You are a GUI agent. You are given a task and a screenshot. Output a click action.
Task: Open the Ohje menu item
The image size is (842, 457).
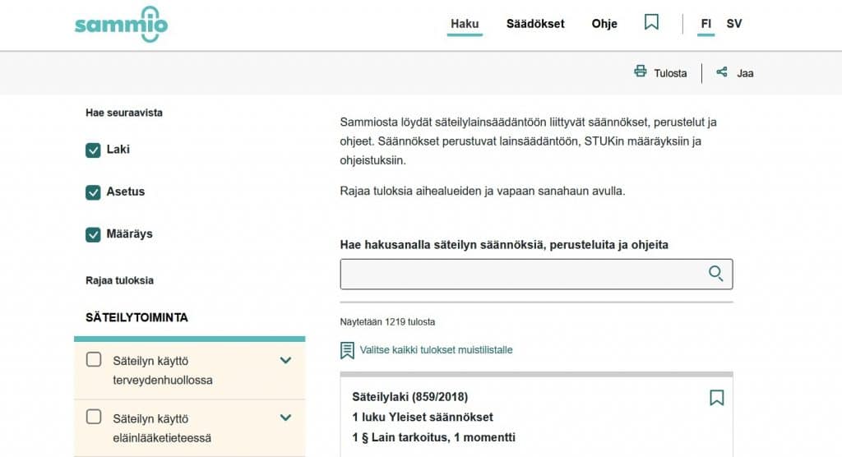[x=604, y=24]
